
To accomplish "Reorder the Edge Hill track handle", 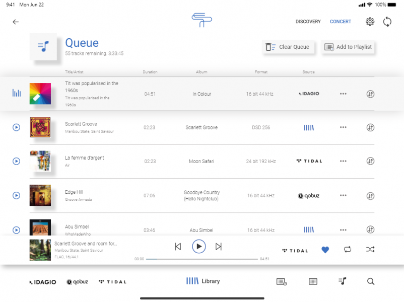I will (x=370, y=196).
